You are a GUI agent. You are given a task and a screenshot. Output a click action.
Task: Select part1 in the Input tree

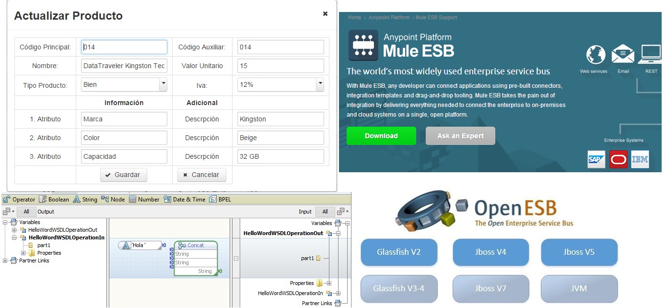[311, 258]
